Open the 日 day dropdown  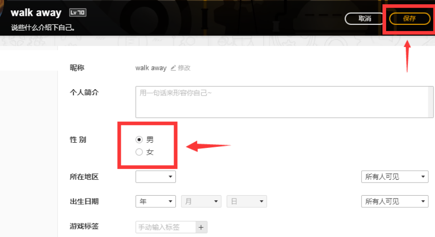[246, 201]
